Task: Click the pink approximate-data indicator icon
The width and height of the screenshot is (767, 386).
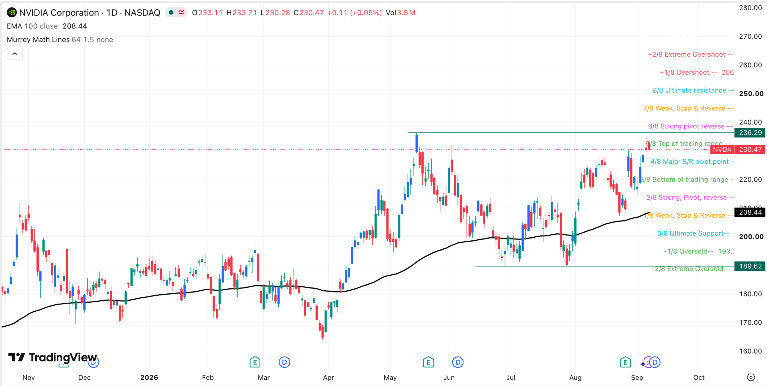Action: click(181, 13)
